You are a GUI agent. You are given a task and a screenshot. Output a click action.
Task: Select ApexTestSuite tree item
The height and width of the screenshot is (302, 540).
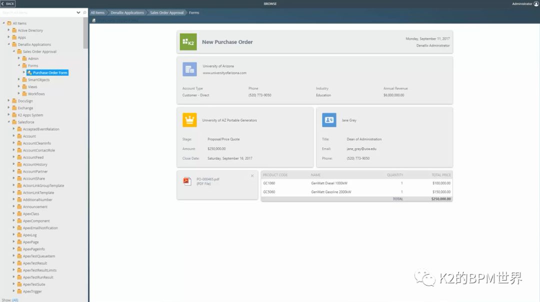(34, 285)
